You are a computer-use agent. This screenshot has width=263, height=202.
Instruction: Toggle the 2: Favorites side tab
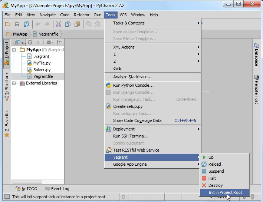[7, 123]
